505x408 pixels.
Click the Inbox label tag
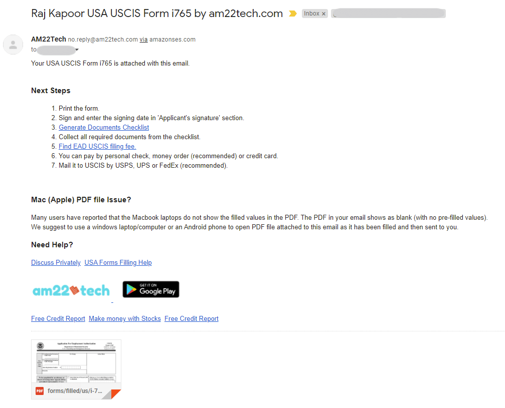coord(311,14)
